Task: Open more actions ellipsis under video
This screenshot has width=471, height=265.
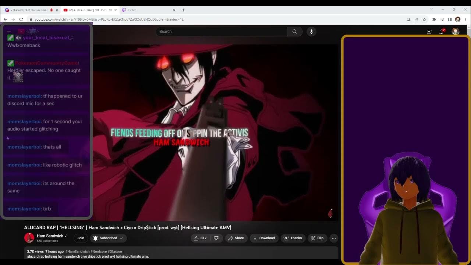Action: coord(334,238)
